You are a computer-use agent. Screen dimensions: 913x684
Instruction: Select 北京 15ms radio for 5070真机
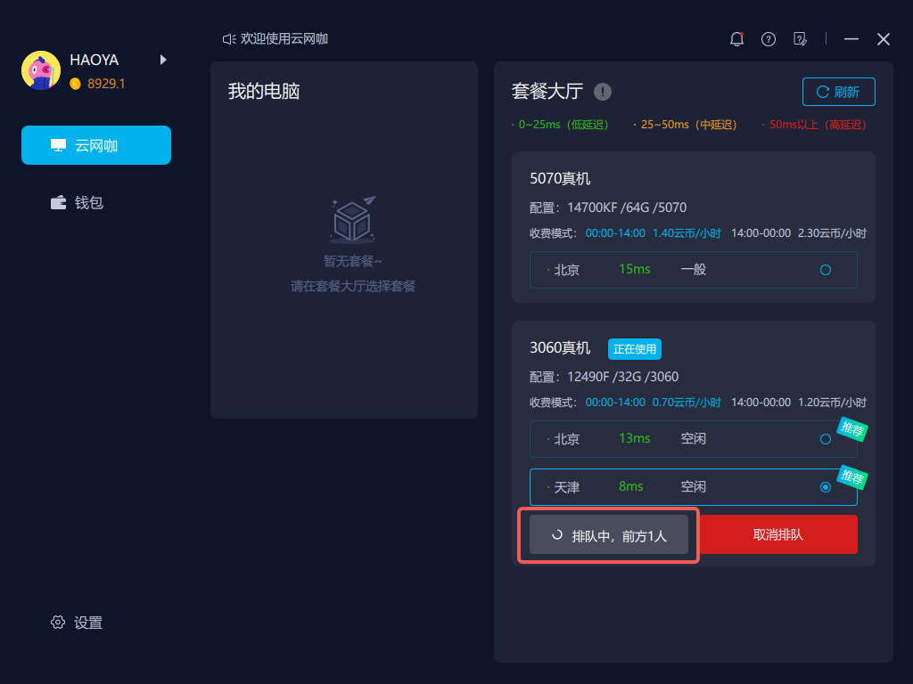(x=825, y=270)
